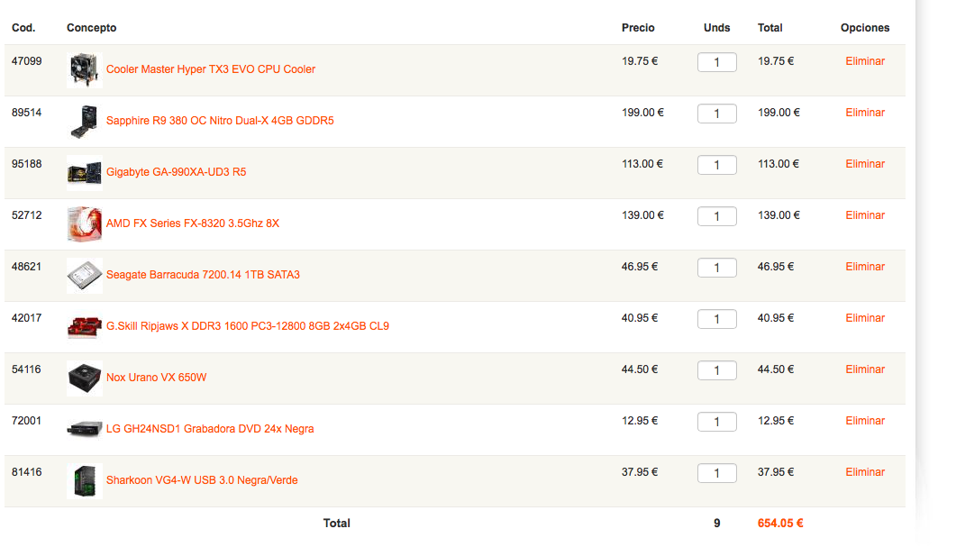
Task: Focus the units field for LG DVD recorder
Action: point(717,422)
